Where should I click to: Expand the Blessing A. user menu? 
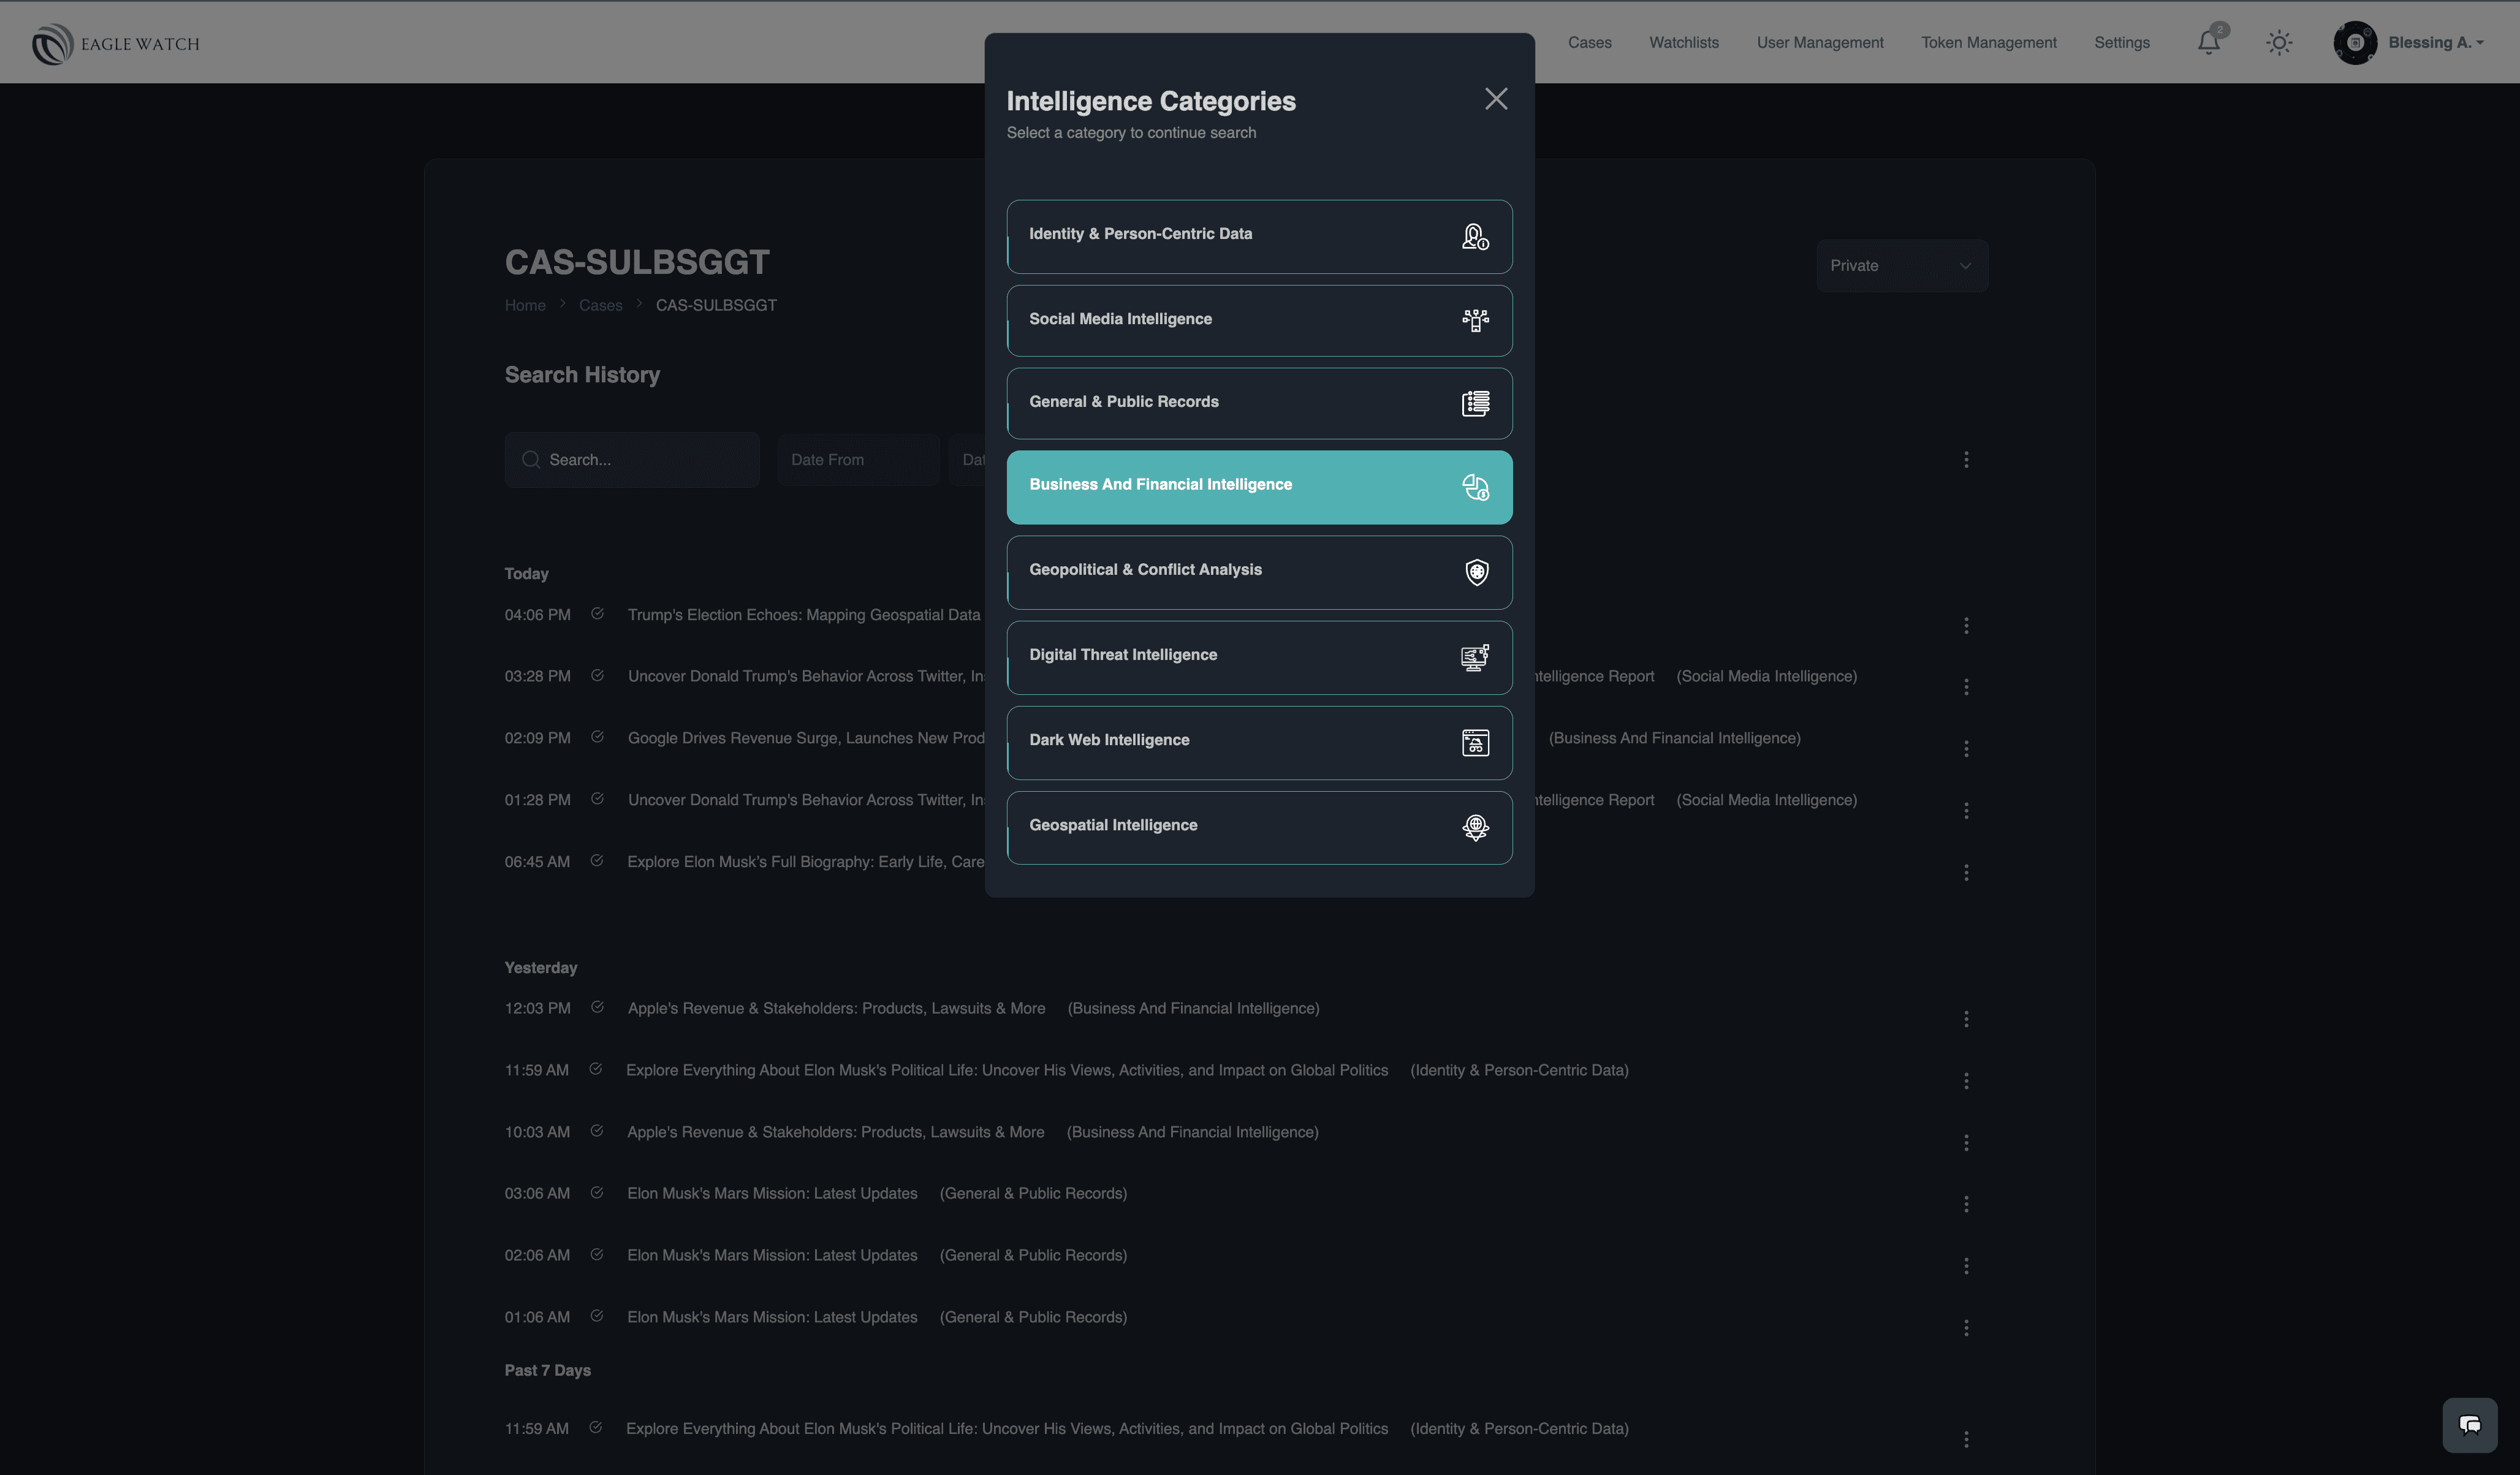pyautogui.click(x=2434, y=42)
